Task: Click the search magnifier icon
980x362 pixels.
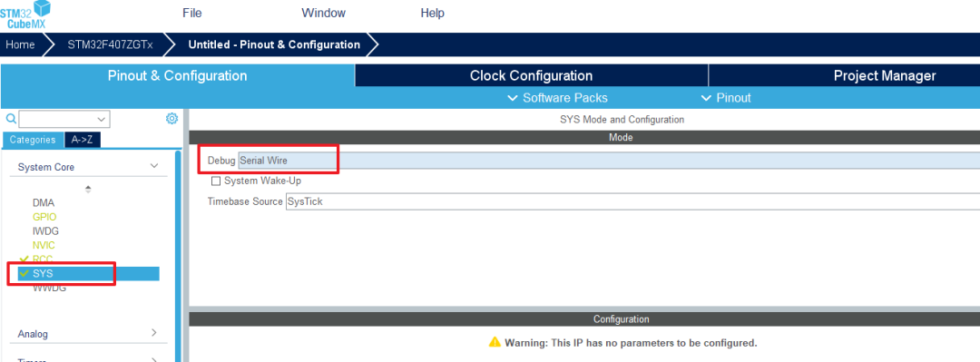Action: click(x=11, y=119)
